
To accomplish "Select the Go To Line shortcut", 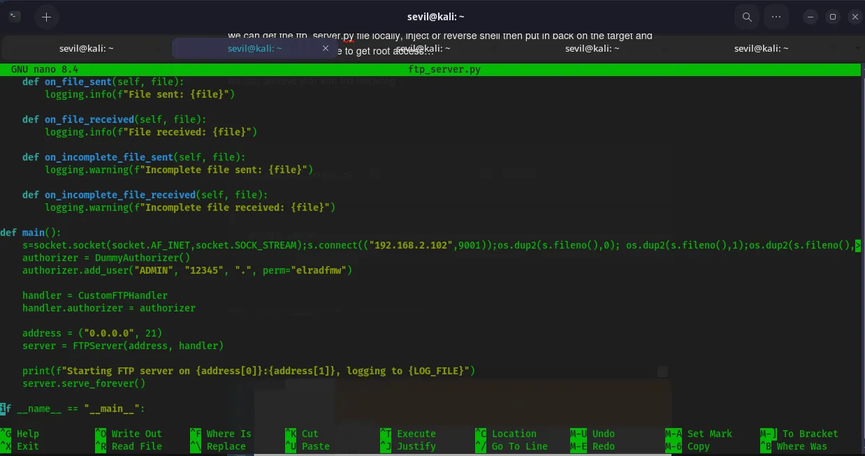I will 519,446.
